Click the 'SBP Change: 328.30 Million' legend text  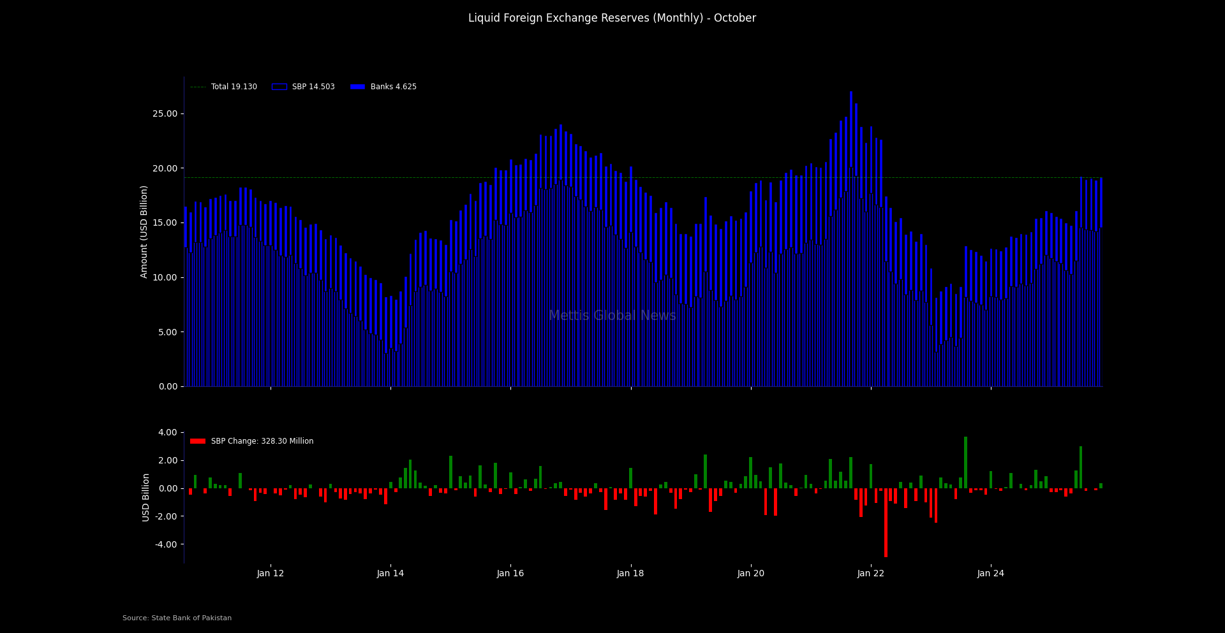pyautogui.click(x=262, y=441)
